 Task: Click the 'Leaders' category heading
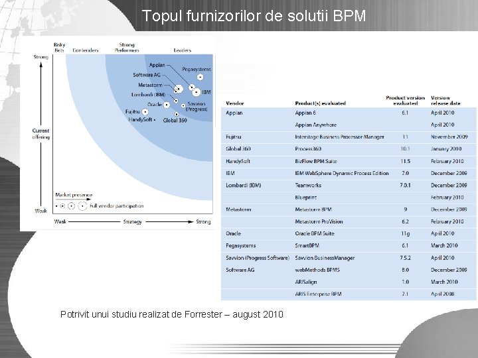pos(183,50)
